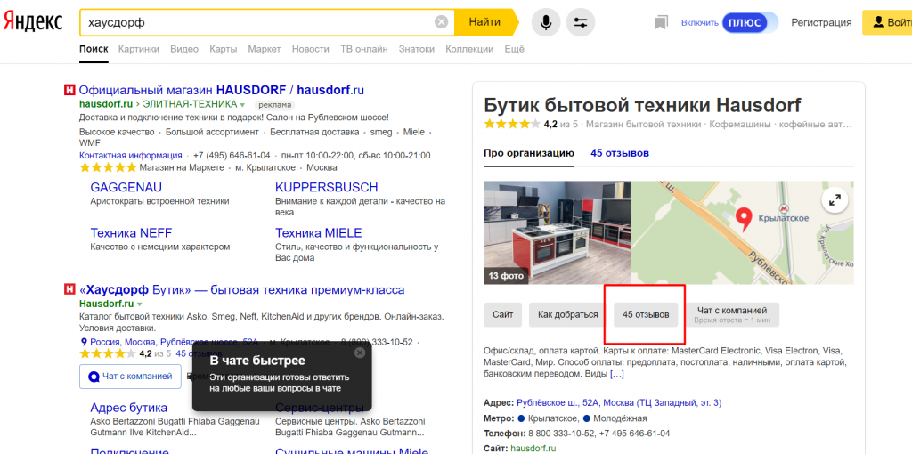Toggle the ПЛЮС switch on

pyautogui.click(x=750, y=22)
